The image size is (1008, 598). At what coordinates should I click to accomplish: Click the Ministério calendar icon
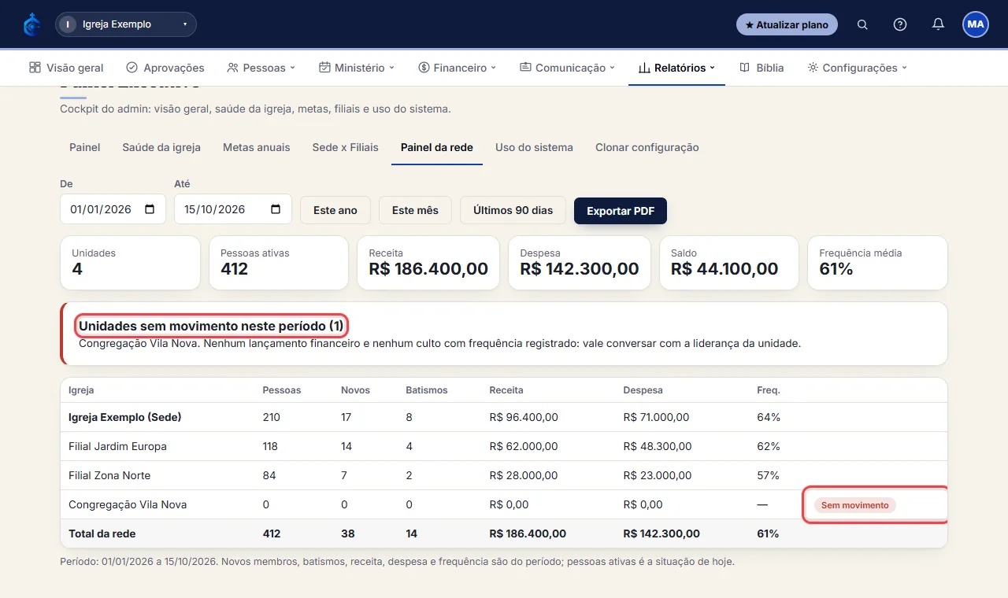click(324, 68)
